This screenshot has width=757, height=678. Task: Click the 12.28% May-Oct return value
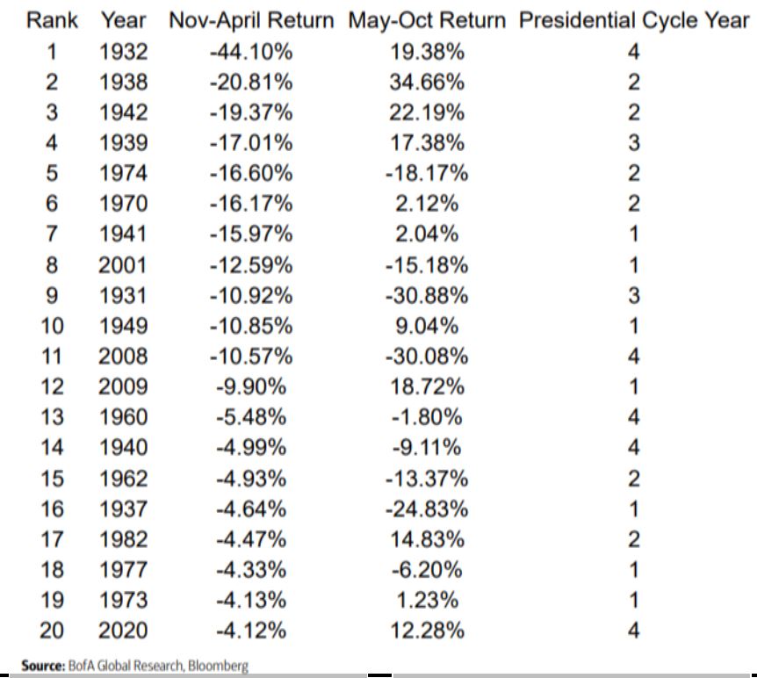[427, 631]
